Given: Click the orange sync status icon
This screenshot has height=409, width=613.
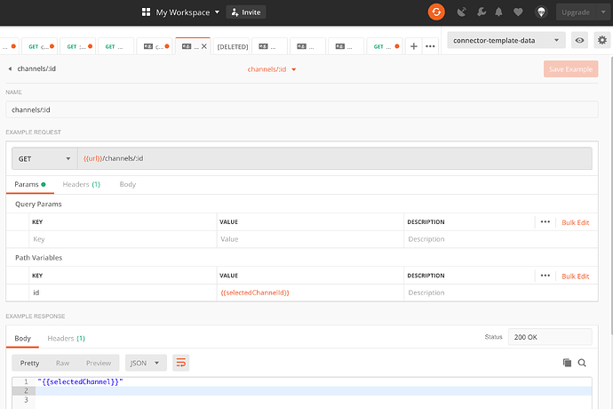Looking at the screenshot, I should coord(436,12).
